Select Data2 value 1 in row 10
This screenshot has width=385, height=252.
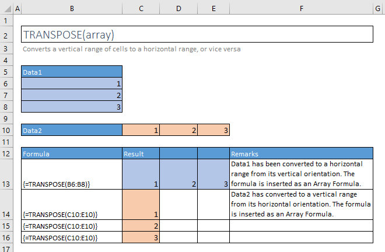coord(141,130)
